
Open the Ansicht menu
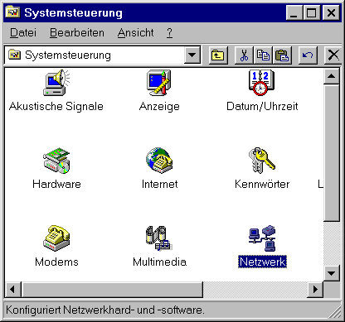click(135, 33)
